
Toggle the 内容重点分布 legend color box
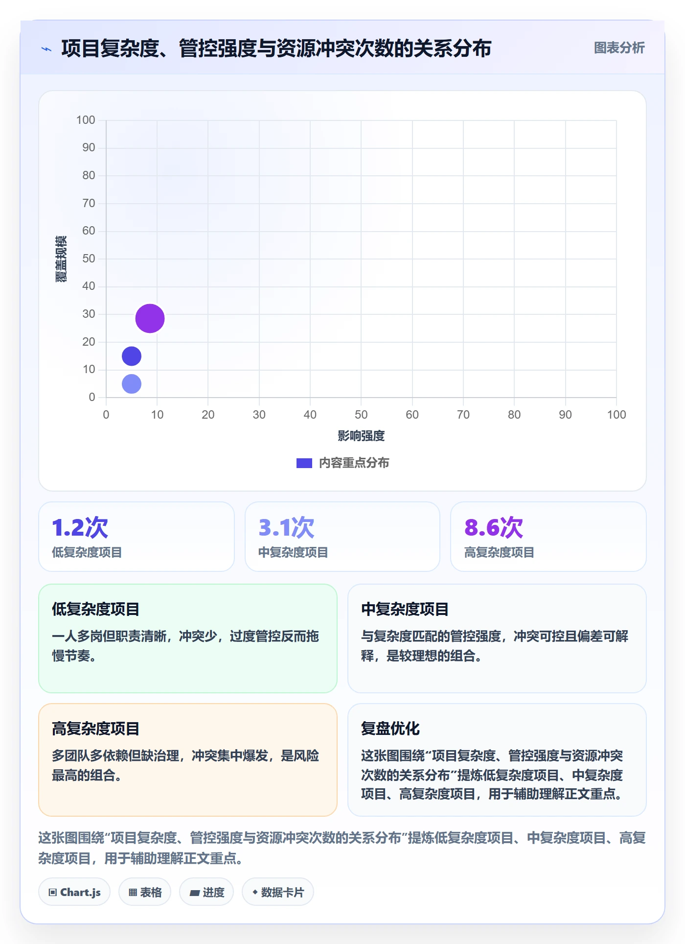[x=304, y=463]
